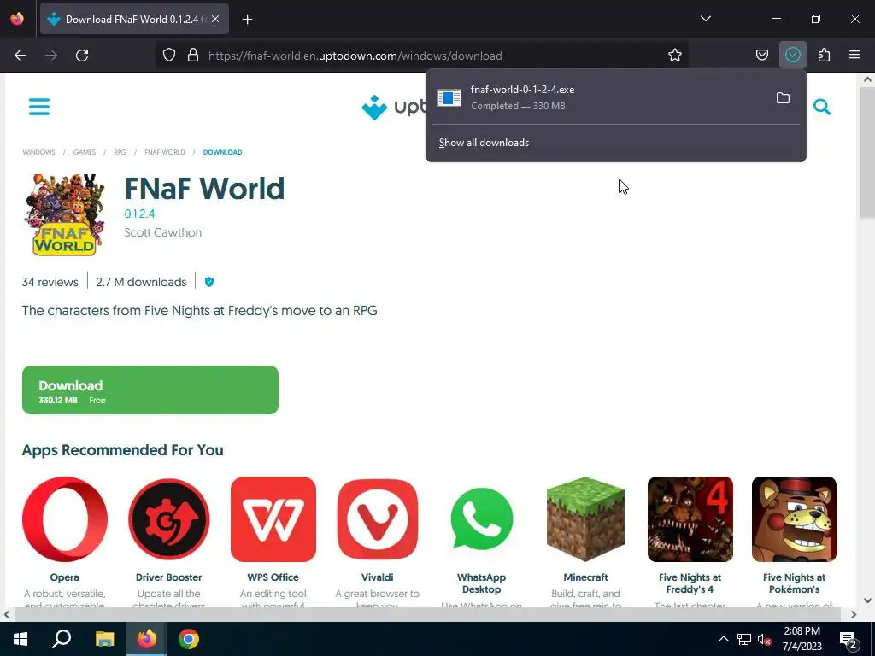Screen dimensions: 875x656
Task: Click the version number 0.1.2.4
Action: [x=139, y=214]
